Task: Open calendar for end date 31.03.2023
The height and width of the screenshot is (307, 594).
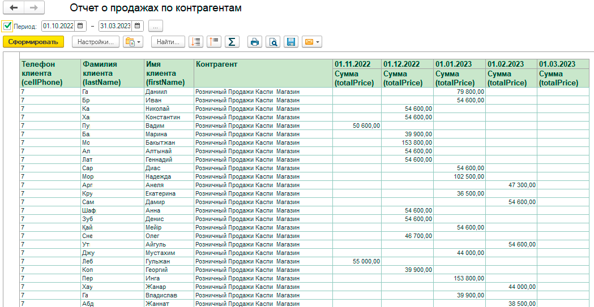Action: point(138,26)
